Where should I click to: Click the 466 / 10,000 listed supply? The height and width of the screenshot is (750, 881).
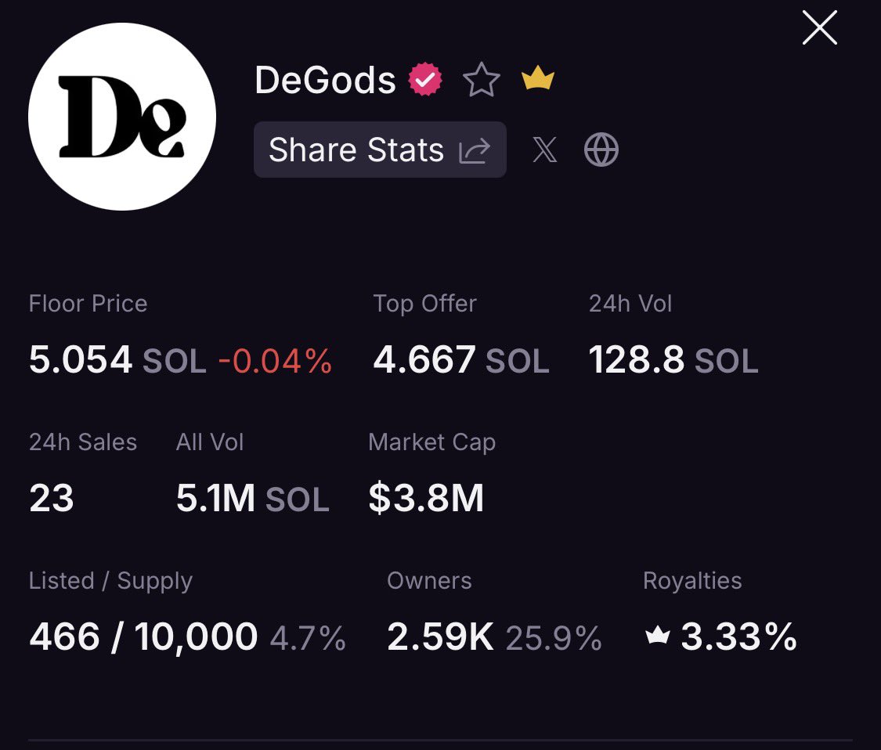click(x=143, y=637)
